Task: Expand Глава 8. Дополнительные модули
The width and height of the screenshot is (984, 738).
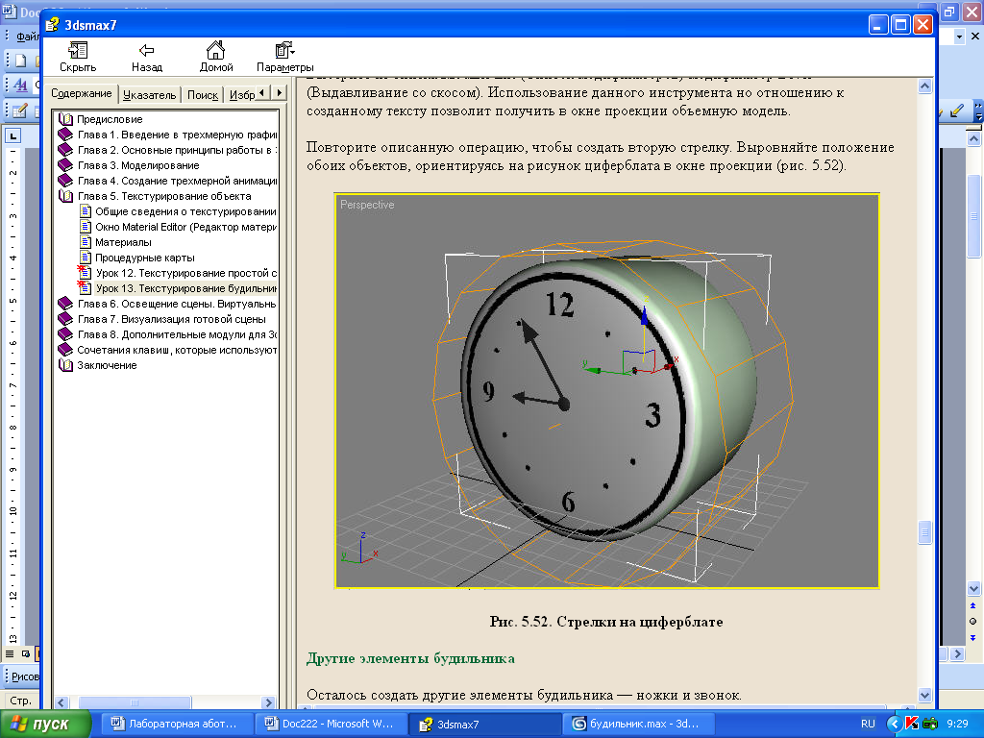Action: click(177, 334)
